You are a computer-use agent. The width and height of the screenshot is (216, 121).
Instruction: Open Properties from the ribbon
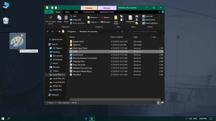[130, 20]
